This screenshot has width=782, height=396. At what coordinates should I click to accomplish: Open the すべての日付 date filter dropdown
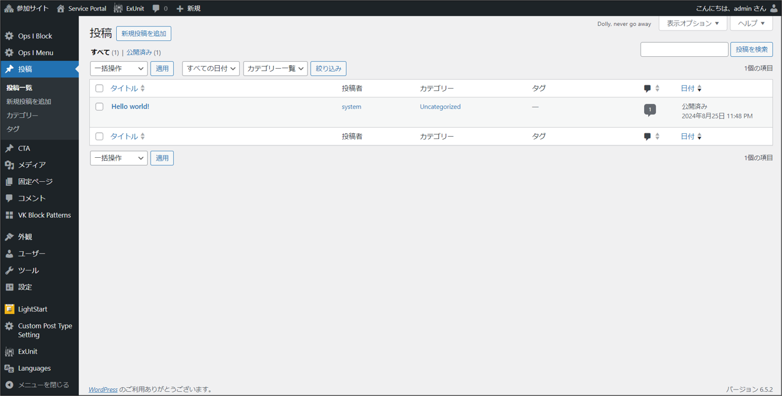[211, 68]
